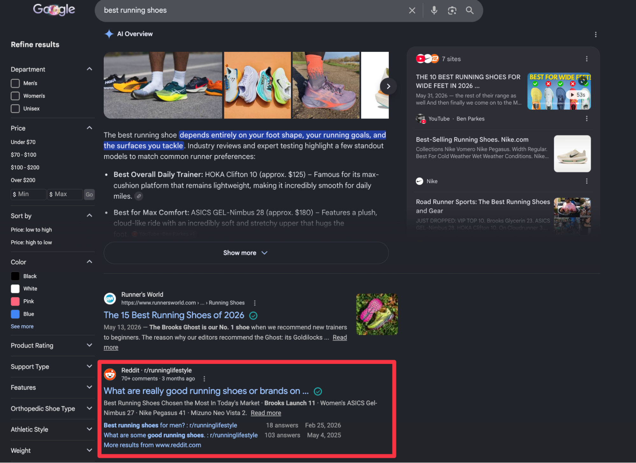Sort results by Price: low to high
Image resolution: width=636 pixels, height=463 pixels.
[x=31, y=230]
